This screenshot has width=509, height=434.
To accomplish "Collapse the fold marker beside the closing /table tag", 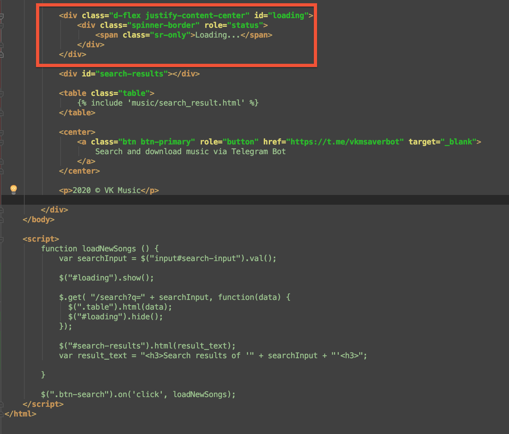I will [1, 113].
